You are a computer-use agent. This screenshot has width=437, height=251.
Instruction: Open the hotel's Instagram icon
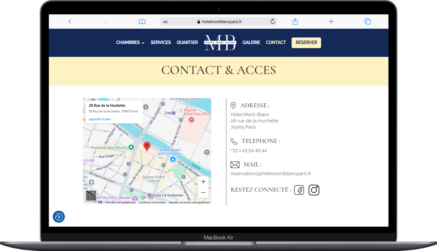click(x=314, y=190)
